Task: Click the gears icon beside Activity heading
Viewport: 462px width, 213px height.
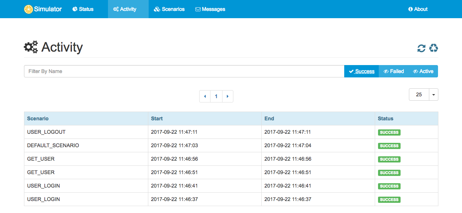Action: point(31,47)
